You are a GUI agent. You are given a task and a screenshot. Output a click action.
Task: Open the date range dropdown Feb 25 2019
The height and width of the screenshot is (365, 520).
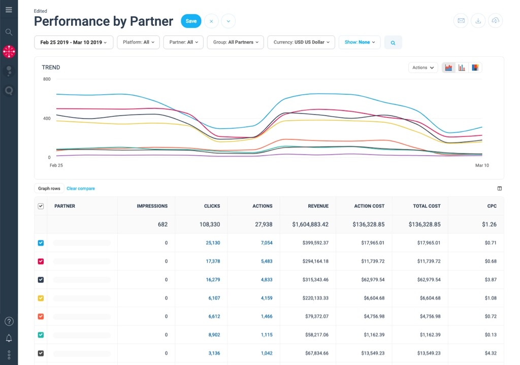(x=74, y=43)
